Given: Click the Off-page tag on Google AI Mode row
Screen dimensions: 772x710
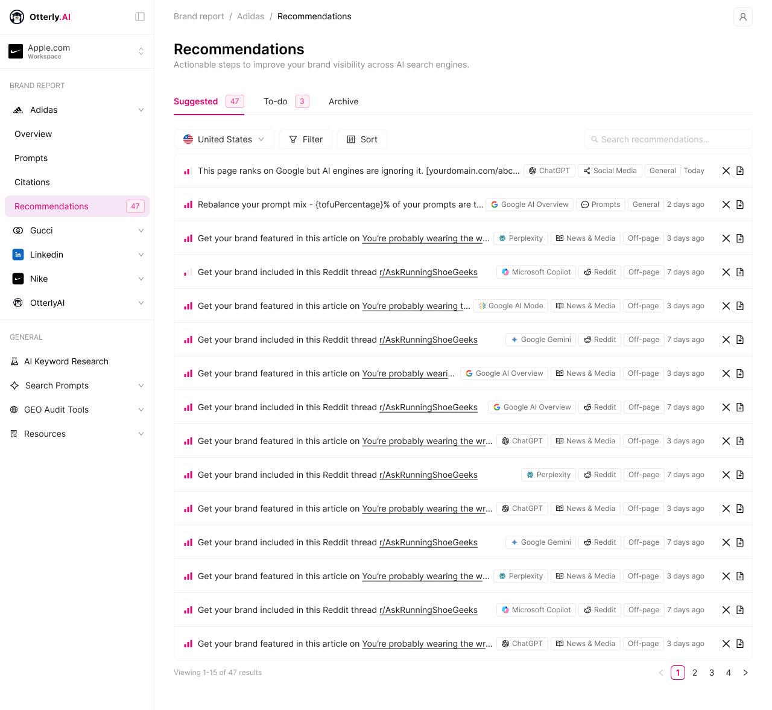Looking at the screenshot, I should tap(643, 306).
